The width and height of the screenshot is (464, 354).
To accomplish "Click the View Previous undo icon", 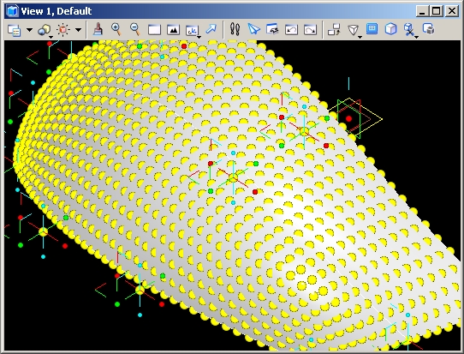I will pos(291,30).
